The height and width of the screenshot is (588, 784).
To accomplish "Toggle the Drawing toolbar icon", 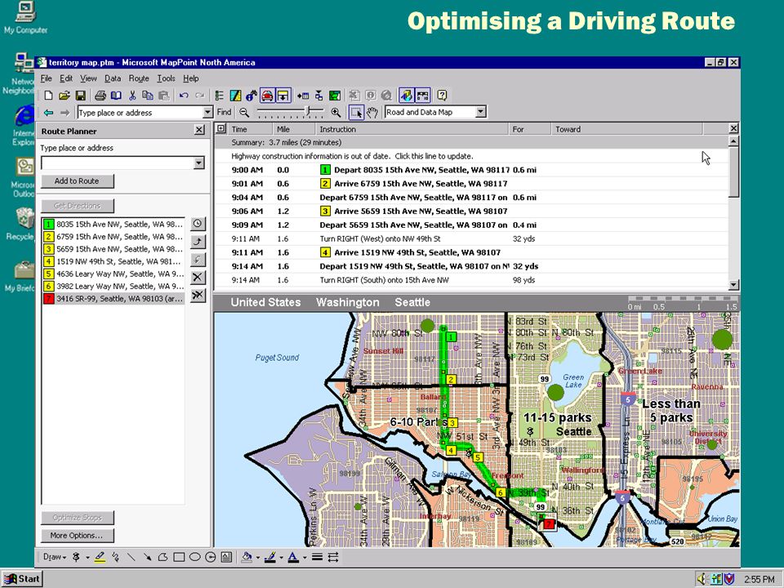I will tap(407, 96).
